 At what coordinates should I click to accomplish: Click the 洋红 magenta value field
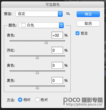click(57, 50)
